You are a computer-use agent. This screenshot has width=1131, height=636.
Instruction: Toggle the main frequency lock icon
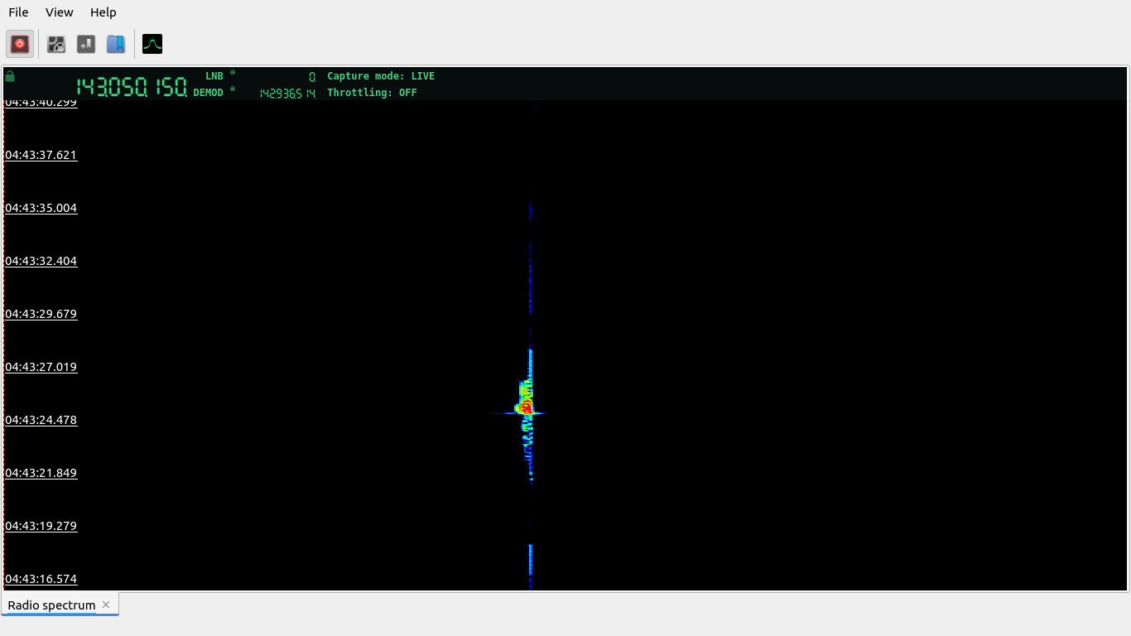10,76
